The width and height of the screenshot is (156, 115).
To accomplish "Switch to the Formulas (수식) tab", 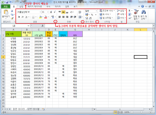I will point(48,7).
